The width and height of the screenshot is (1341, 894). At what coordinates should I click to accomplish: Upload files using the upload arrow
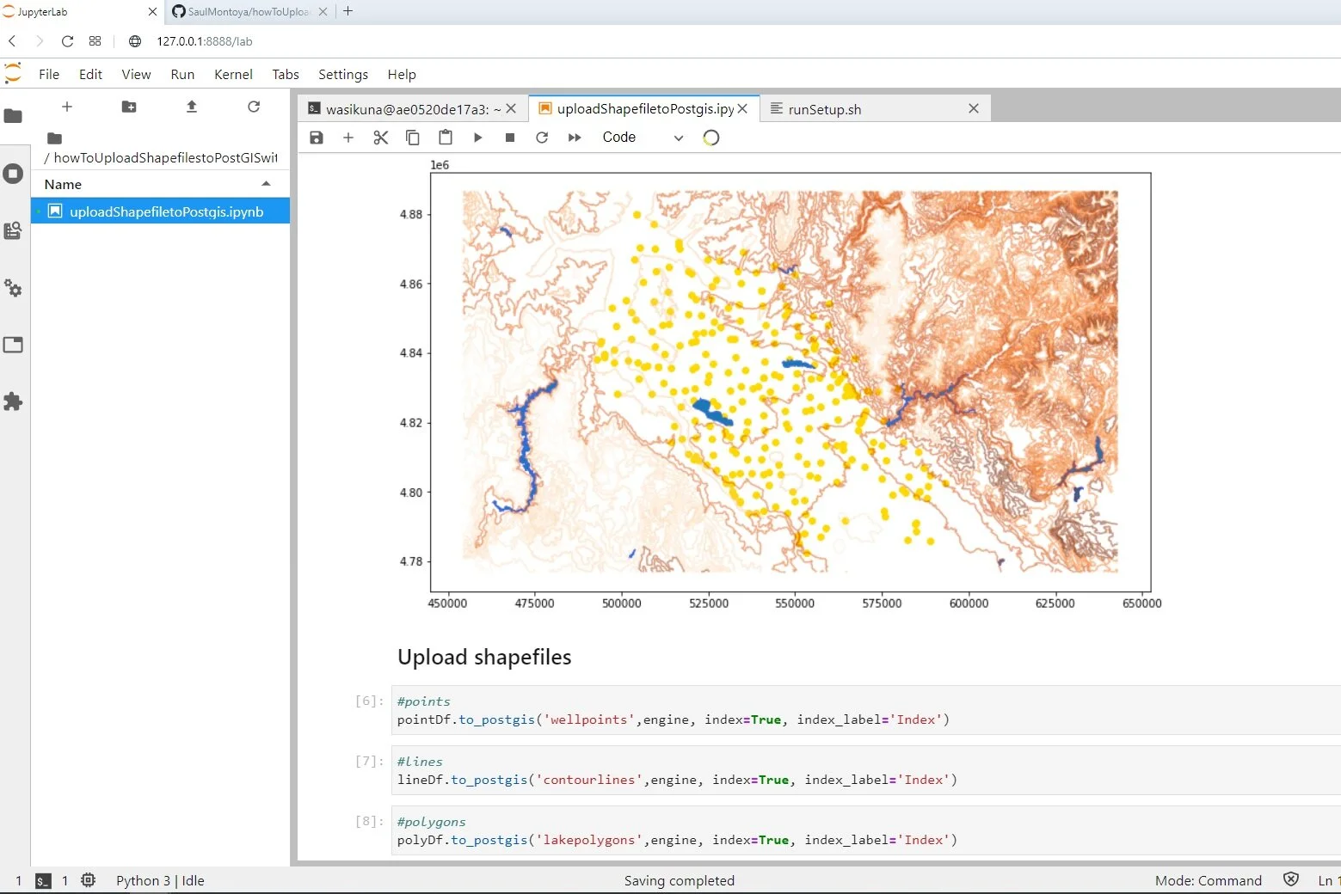[191, 107]
